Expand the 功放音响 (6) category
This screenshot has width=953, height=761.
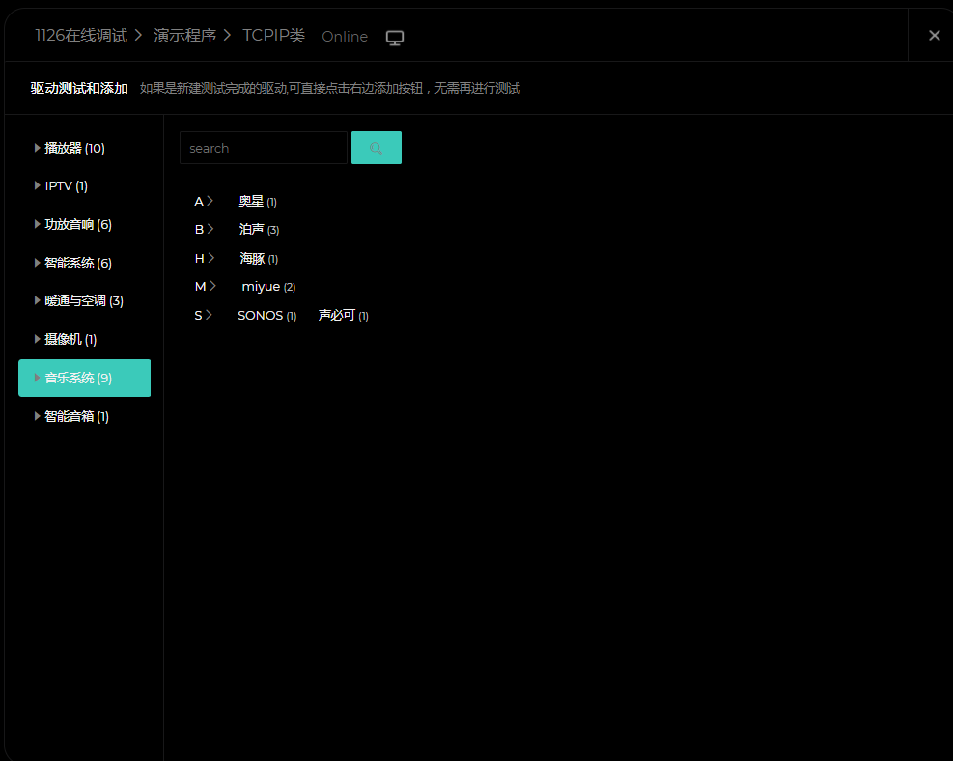77,224
